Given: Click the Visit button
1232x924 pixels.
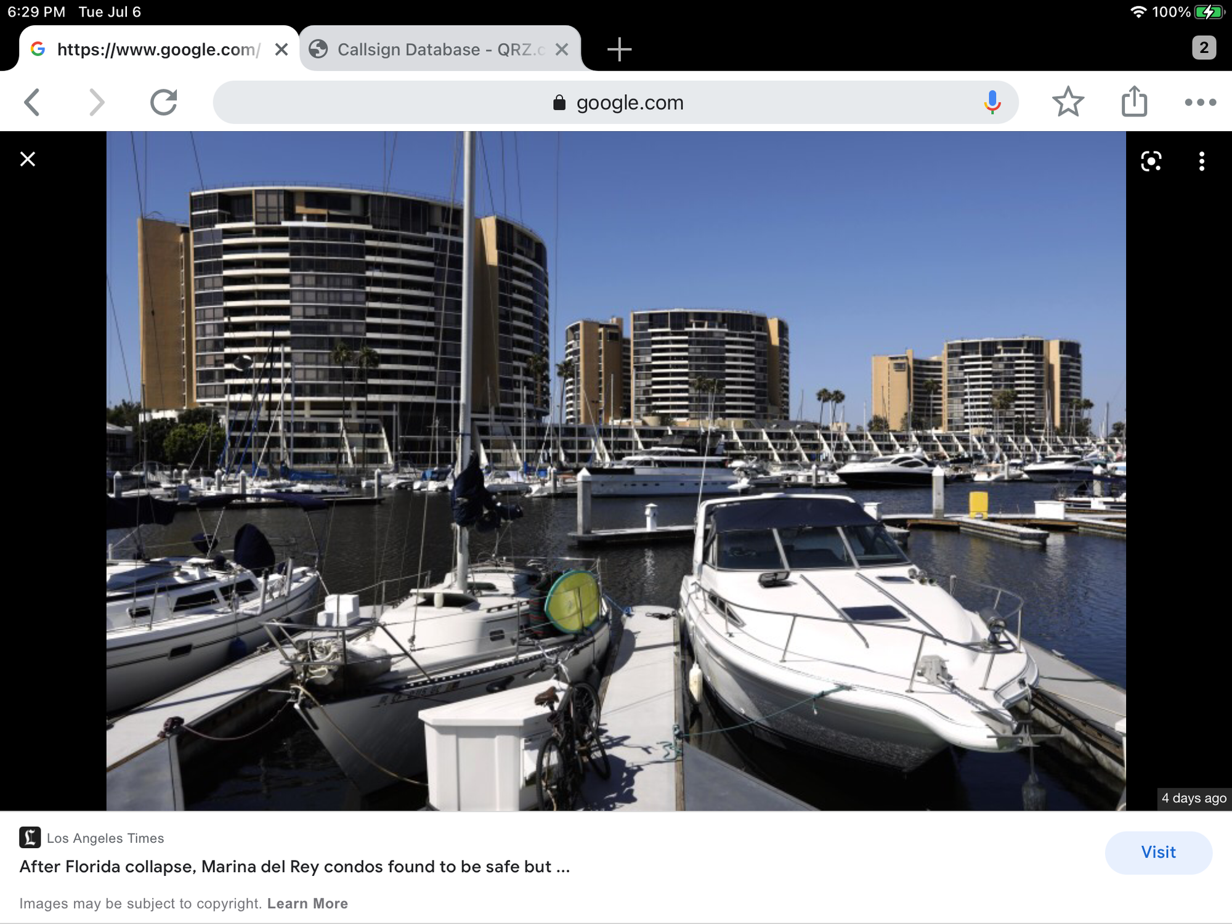Looking at the screenshot, I should pos(1158,853).
